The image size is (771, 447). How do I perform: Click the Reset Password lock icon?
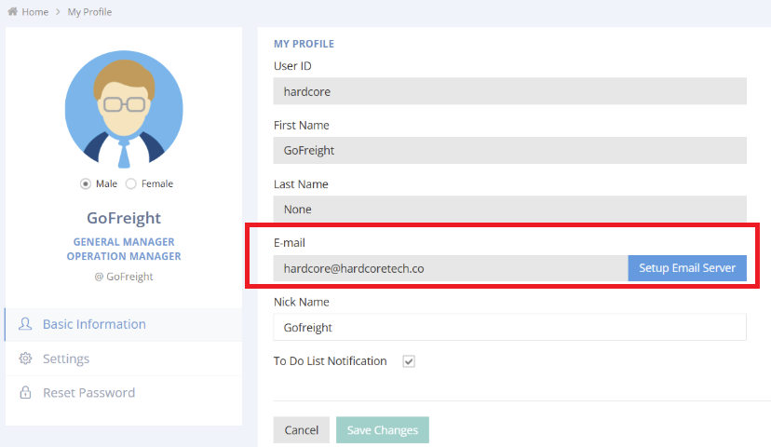coord(26,393)
